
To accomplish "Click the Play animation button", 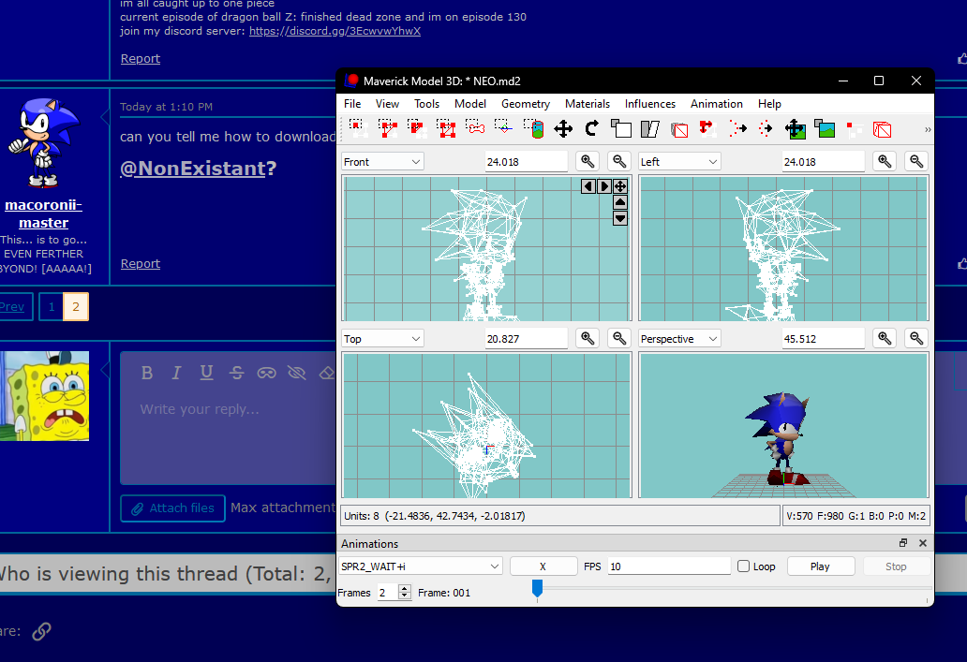I will 820,566.
